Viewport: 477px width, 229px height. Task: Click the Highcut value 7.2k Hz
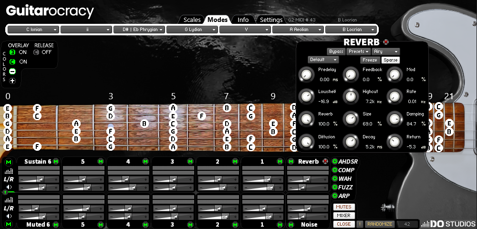point(373,102)
